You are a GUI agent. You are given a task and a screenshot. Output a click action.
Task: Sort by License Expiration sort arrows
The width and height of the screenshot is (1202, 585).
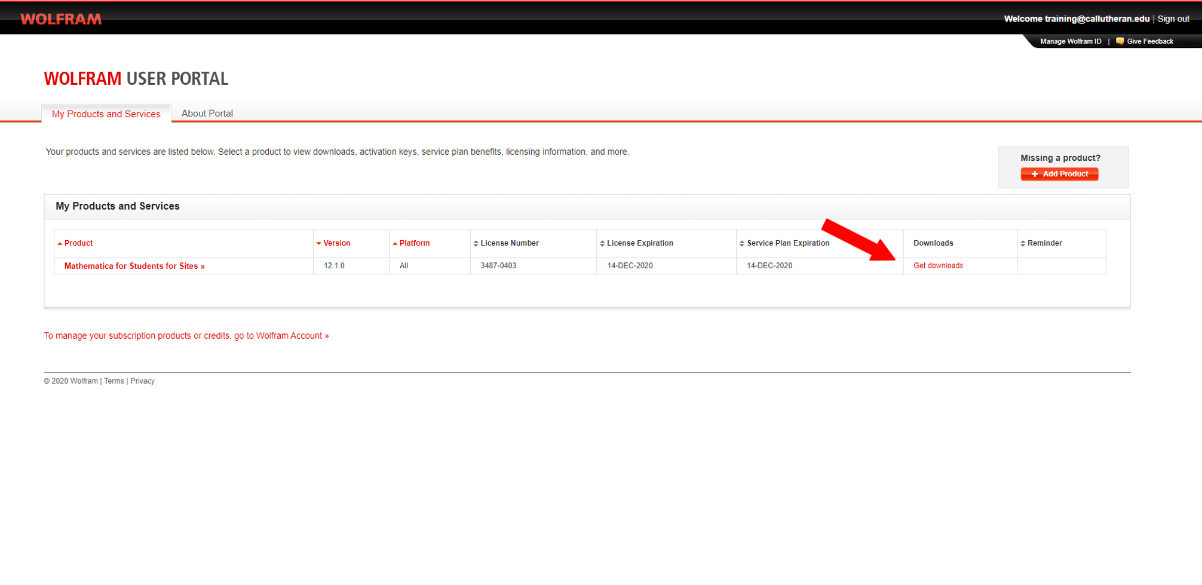[602, 244]
